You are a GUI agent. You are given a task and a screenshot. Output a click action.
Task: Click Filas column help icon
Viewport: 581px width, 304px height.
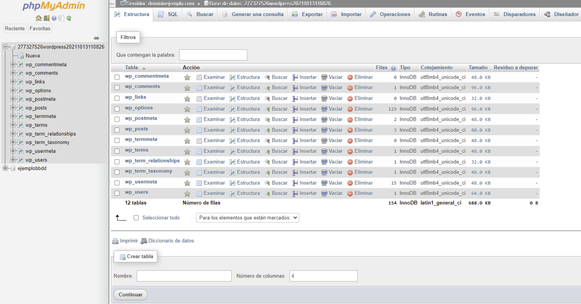click(393, 68)
